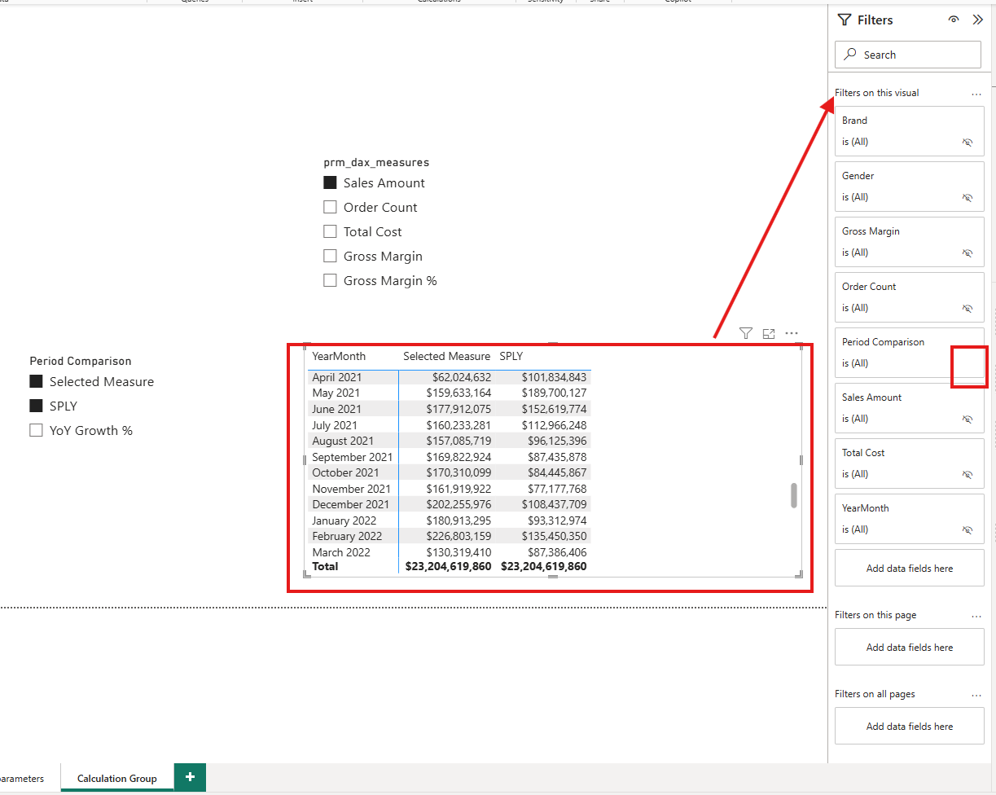Check Order Count in the prm_dax_measures slicer

point(330,208)
